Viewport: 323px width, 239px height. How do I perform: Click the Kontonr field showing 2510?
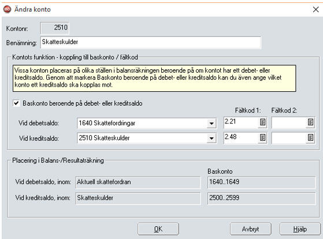coord(54,28)
